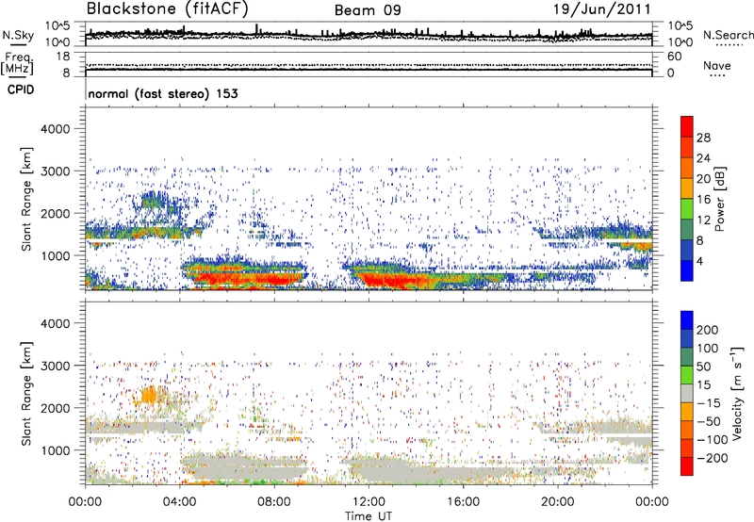This screenshot has height=522, width=754.
Task: Click the '12:00' time tick label
Action: click(369, 502)
